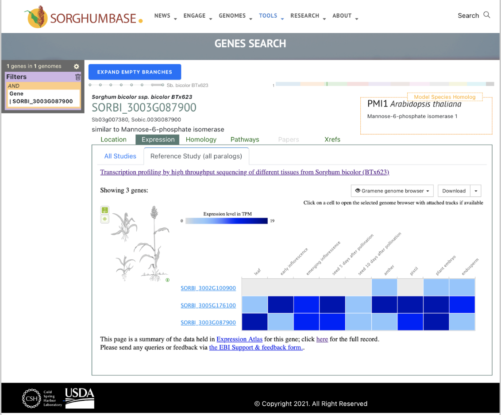This screenshot has height=415, width=501.
Task: Toggle the flower view icon beside the plant
Action: (x=104, y=218)
